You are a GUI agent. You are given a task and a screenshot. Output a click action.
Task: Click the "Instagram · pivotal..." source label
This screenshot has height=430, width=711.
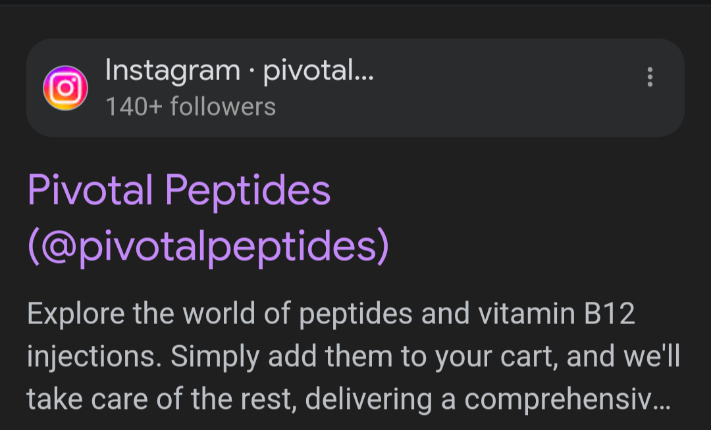click(x=240, y=71)
